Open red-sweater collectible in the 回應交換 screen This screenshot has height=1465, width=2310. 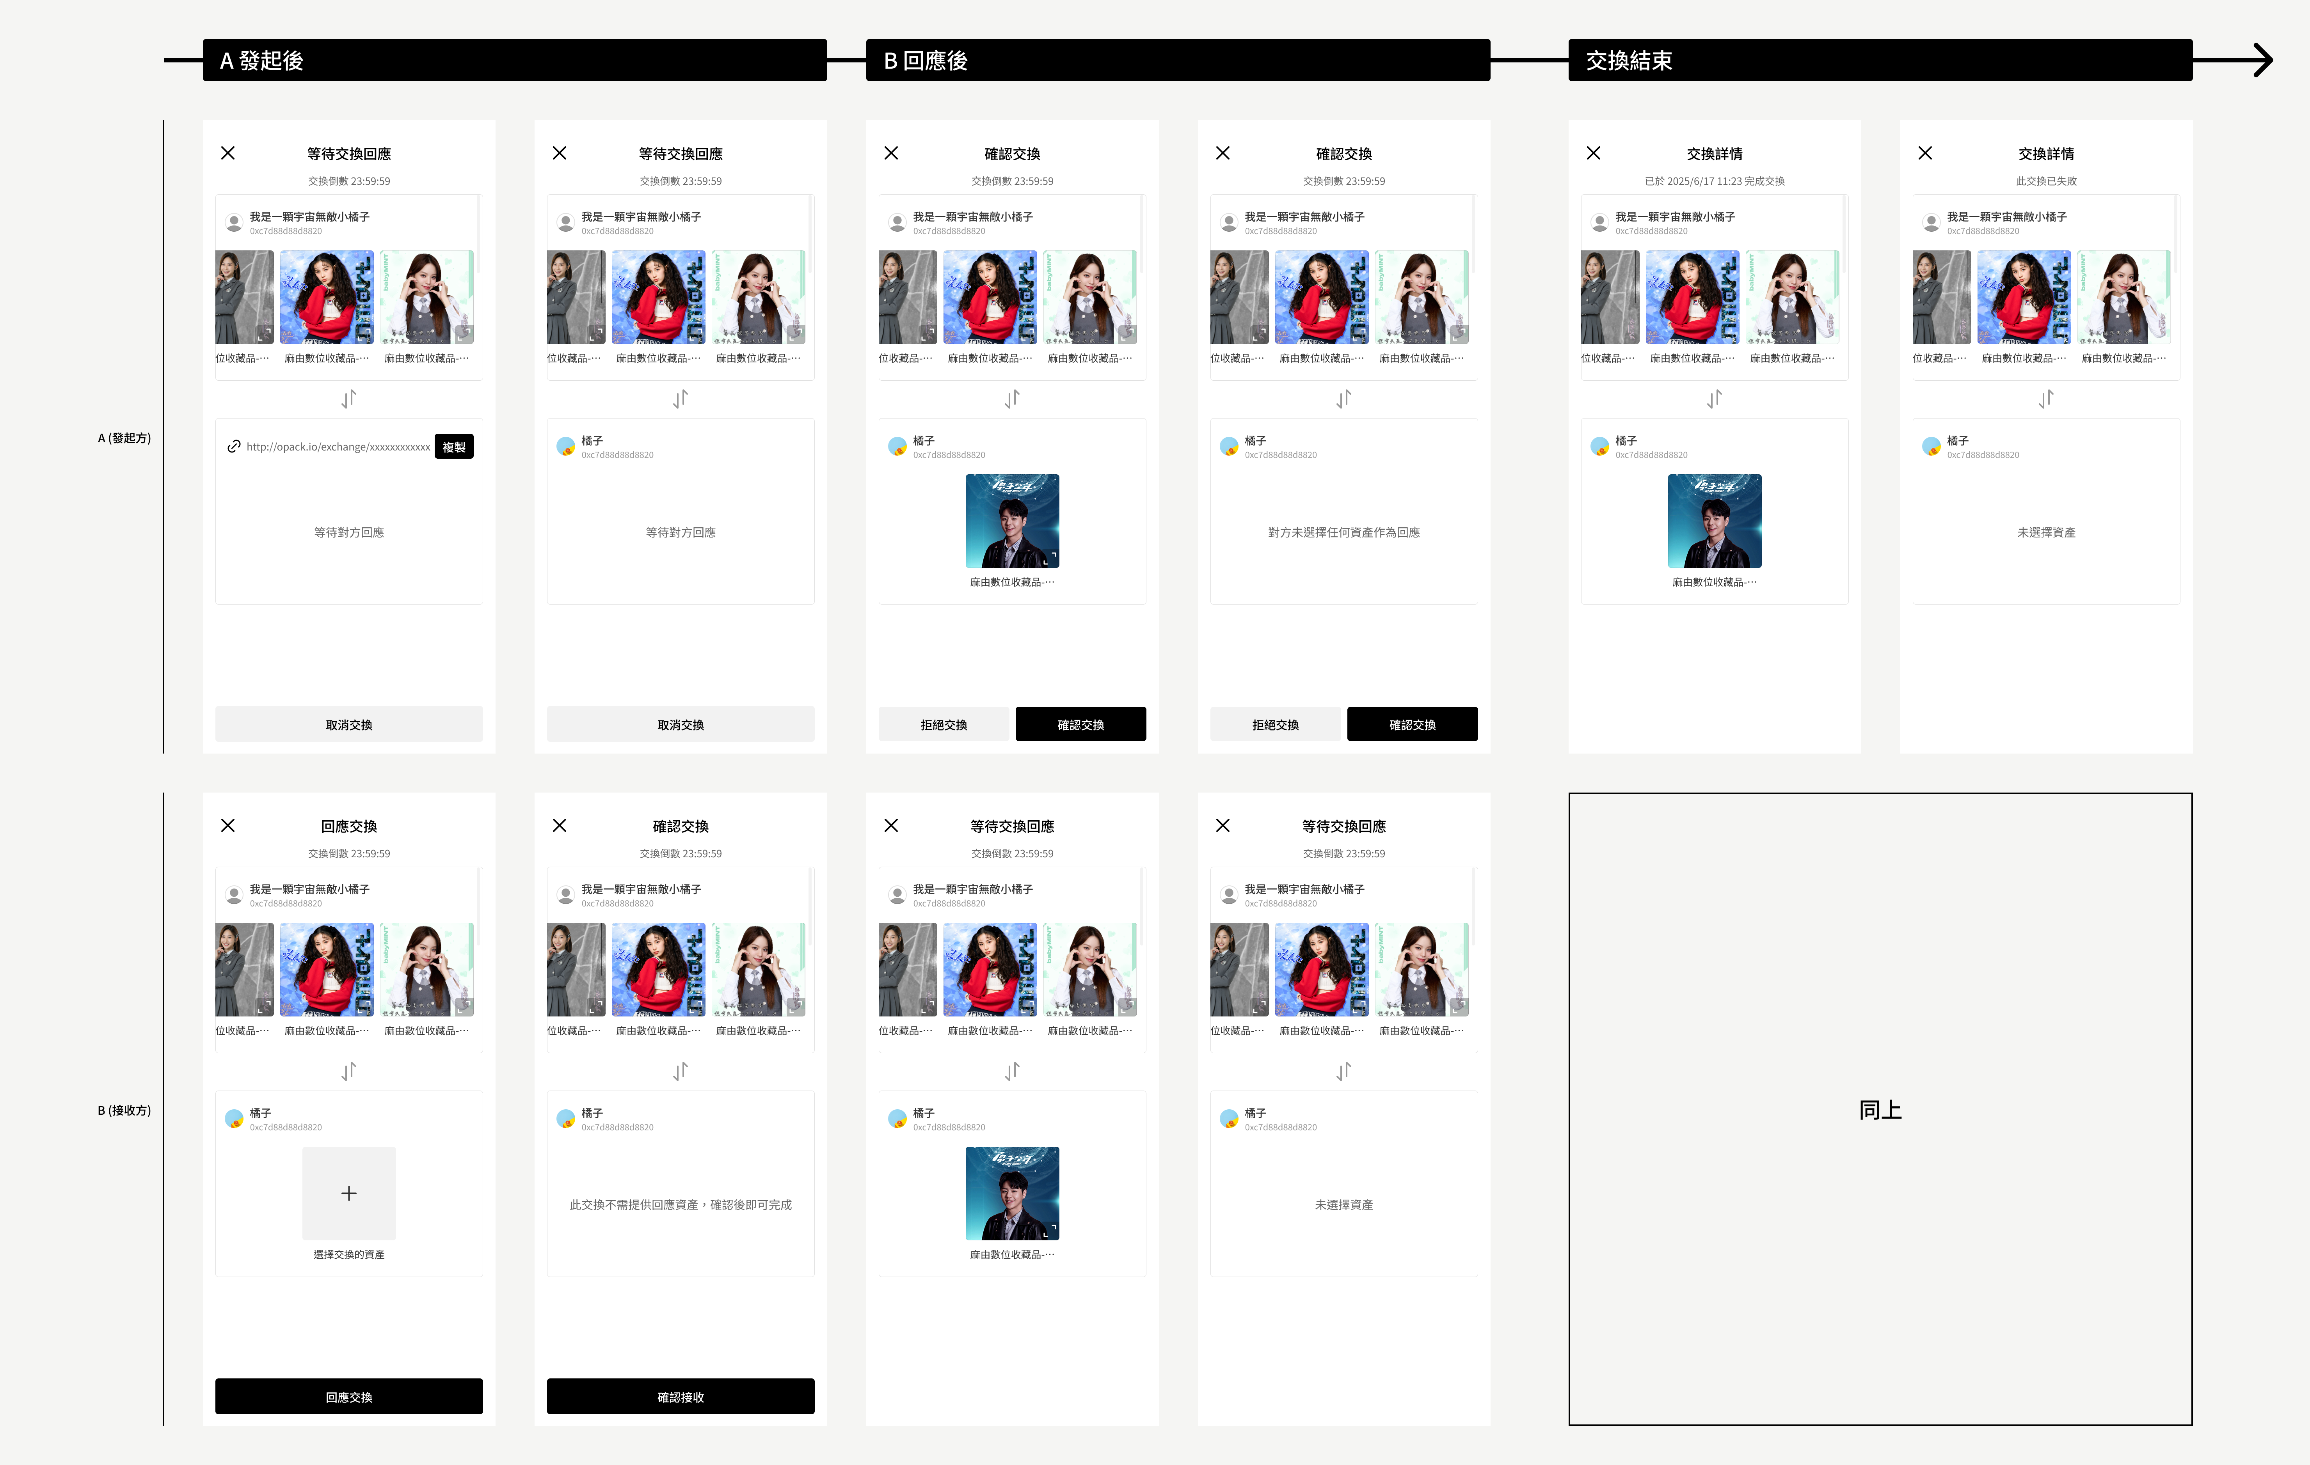tap(327, 969)
